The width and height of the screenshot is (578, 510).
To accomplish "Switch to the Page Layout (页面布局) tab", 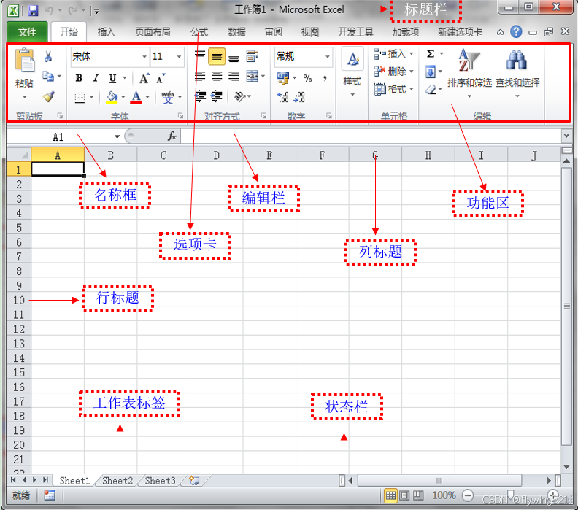I will click(153, 32).
